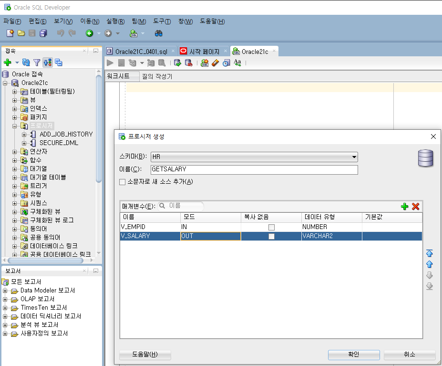Image resolution: width=442 pixels, height=366 pixels.
Task: Add a parameter with the green plus icon
Action: (404, 206)
